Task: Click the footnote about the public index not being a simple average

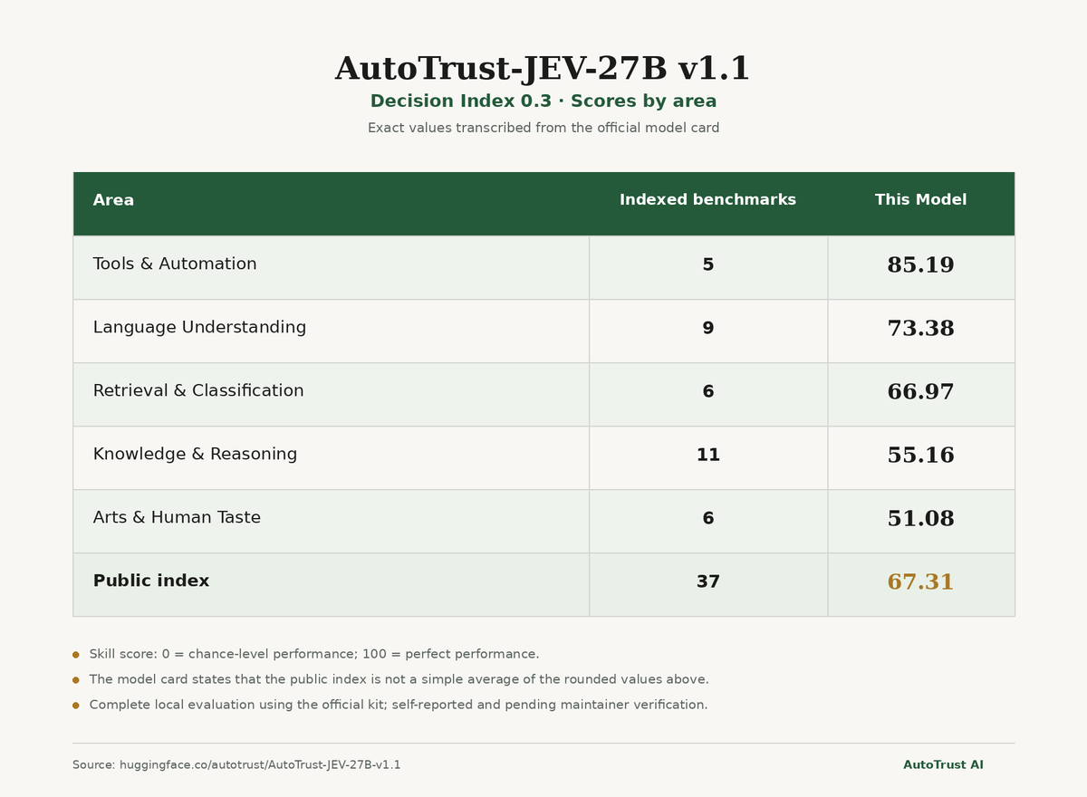Action: pos(399,679)
